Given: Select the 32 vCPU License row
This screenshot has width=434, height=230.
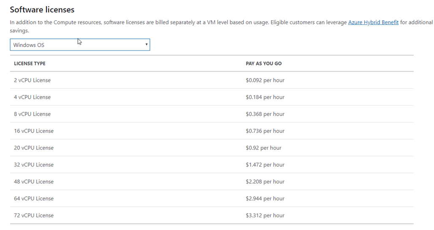Looking at the screenshot, I should 212,165.
